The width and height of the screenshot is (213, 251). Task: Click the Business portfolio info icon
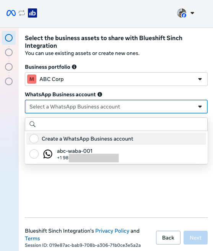pos(74,67)
